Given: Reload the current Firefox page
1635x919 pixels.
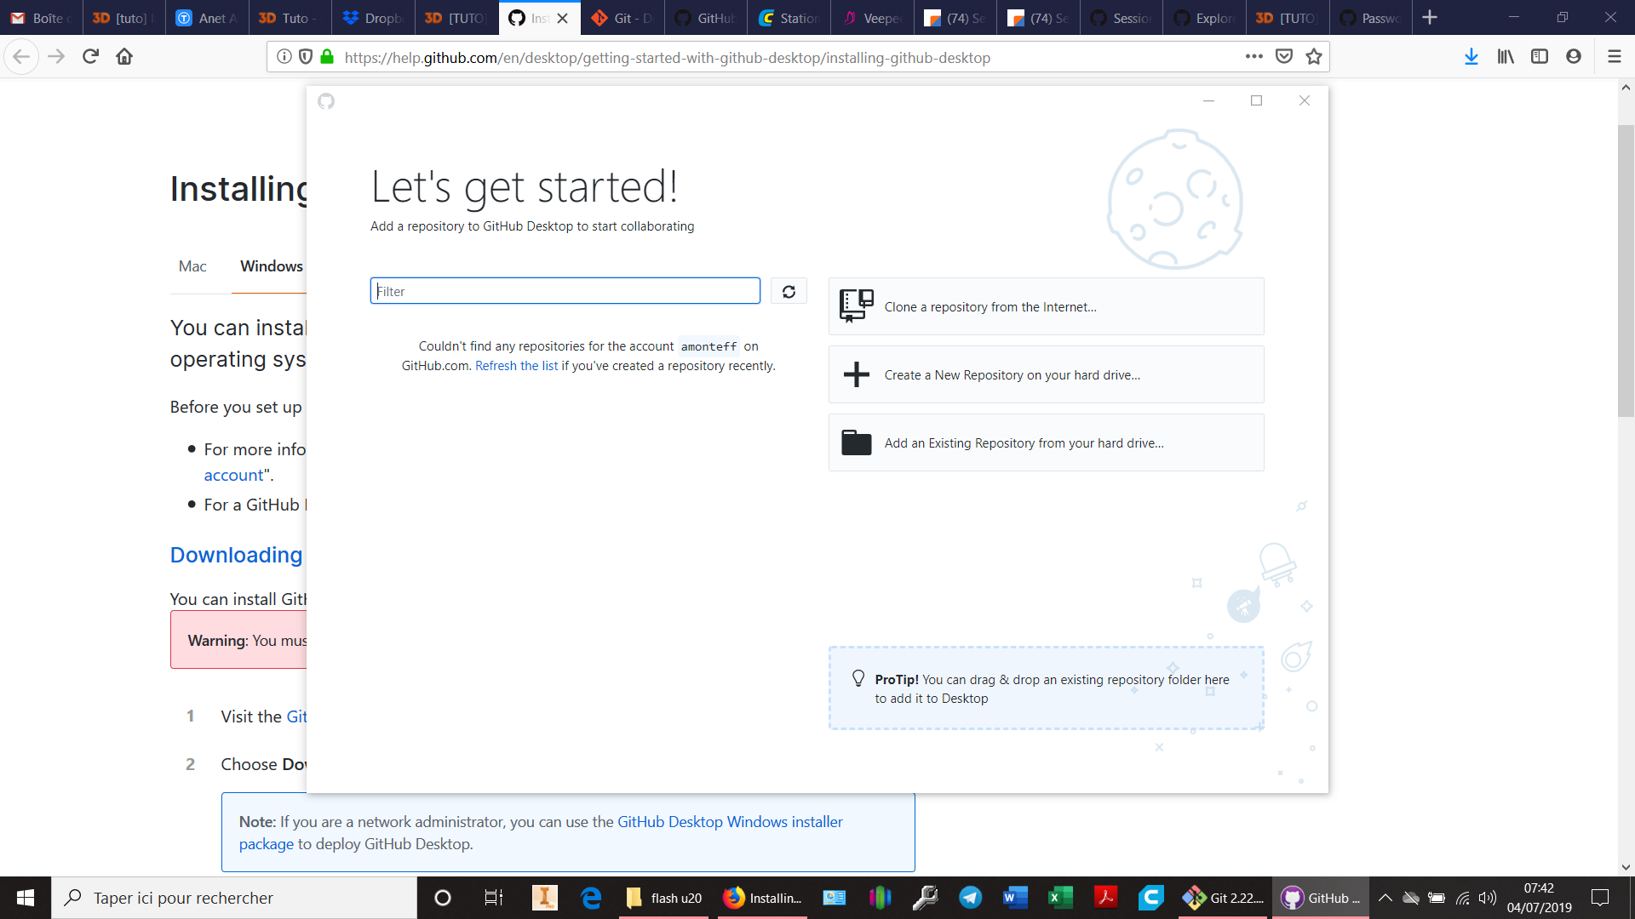Looking at the screenshot, I should [x=90, y=57].
